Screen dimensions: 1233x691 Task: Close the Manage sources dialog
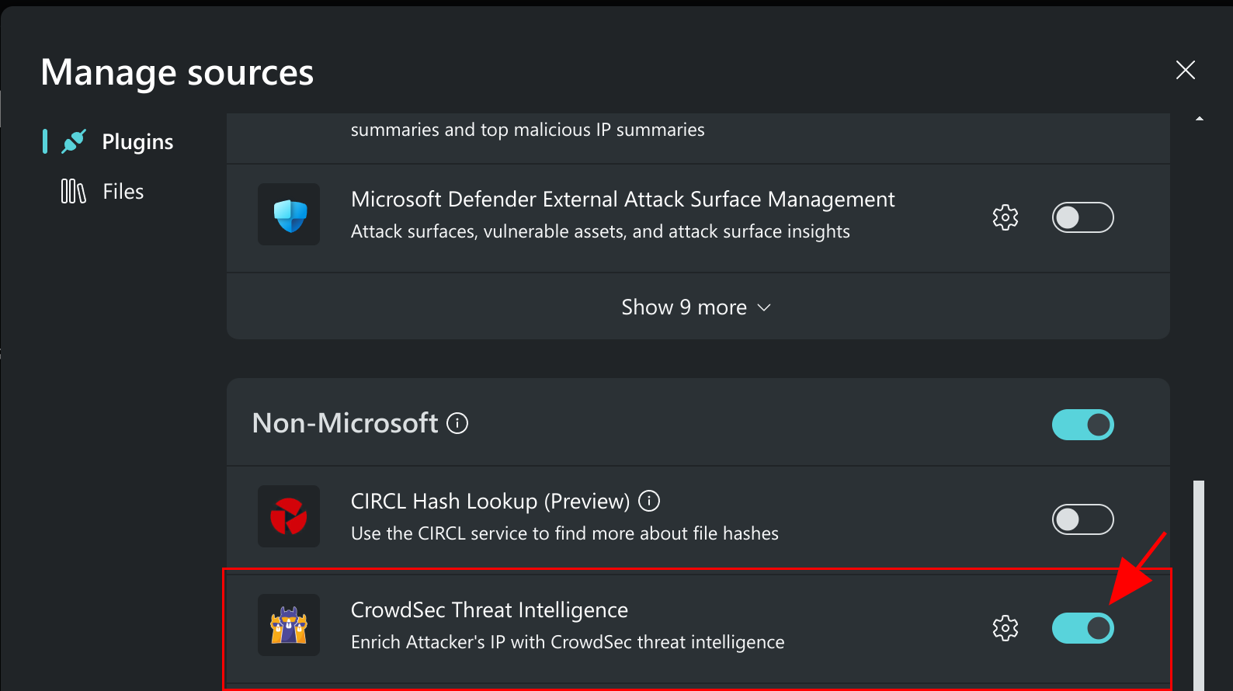(x=1185, y=70)
